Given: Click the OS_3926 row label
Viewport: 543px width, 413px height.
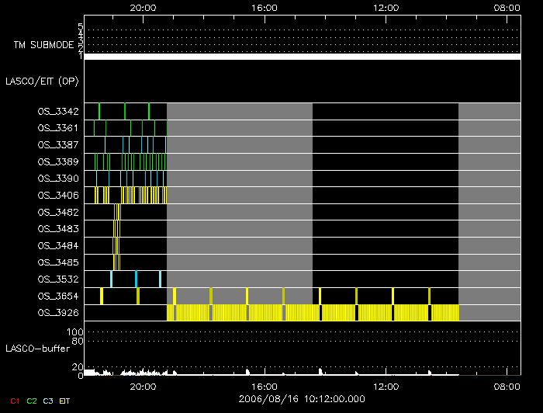Looking at the screenshot, I should point(57,312).
